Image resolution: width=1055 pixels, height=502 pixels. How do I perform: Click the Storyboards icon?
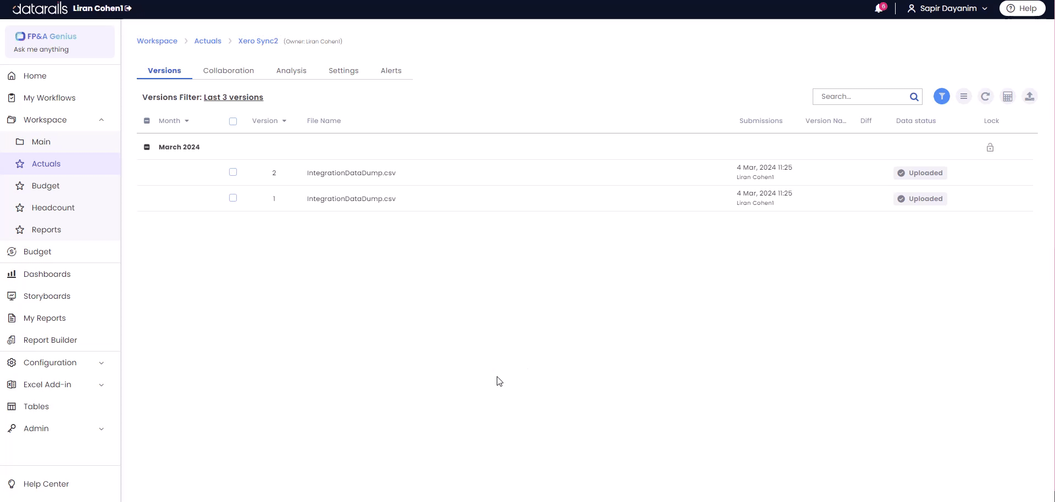click(x=12, y=296)
